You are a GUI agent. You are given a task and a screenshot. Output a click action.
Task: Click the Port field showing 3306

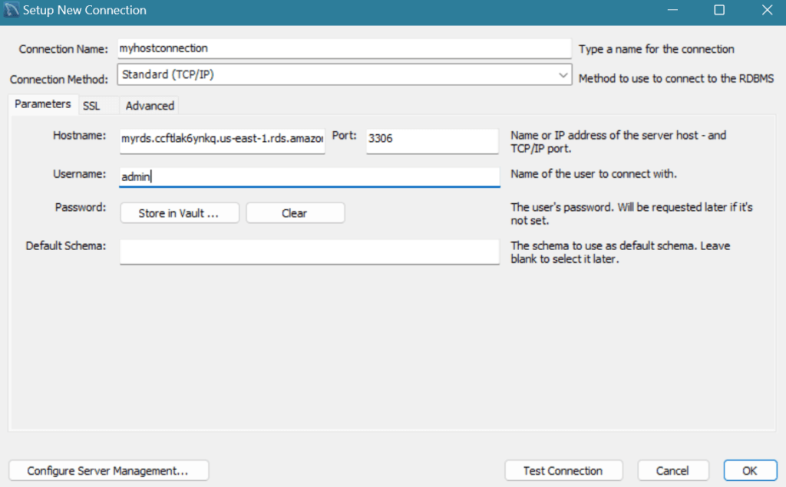click(432, 140)
